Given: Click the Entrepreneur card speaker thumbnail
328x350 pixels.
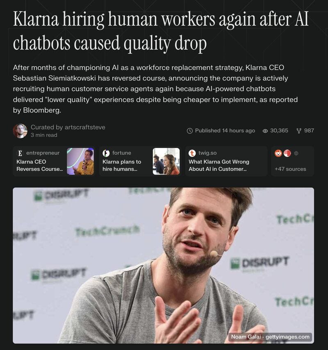Looking at the screenshot, I should click(x=80, y=161).
